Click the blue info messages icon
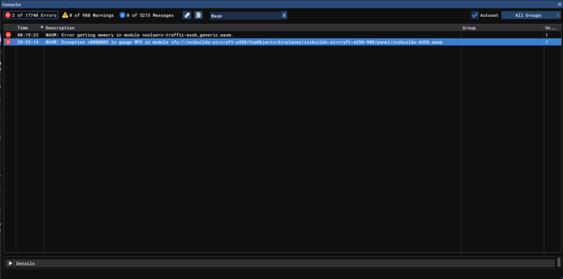This screenshot has height=279, width=563. pyautogui.click(x=122, y=15)
